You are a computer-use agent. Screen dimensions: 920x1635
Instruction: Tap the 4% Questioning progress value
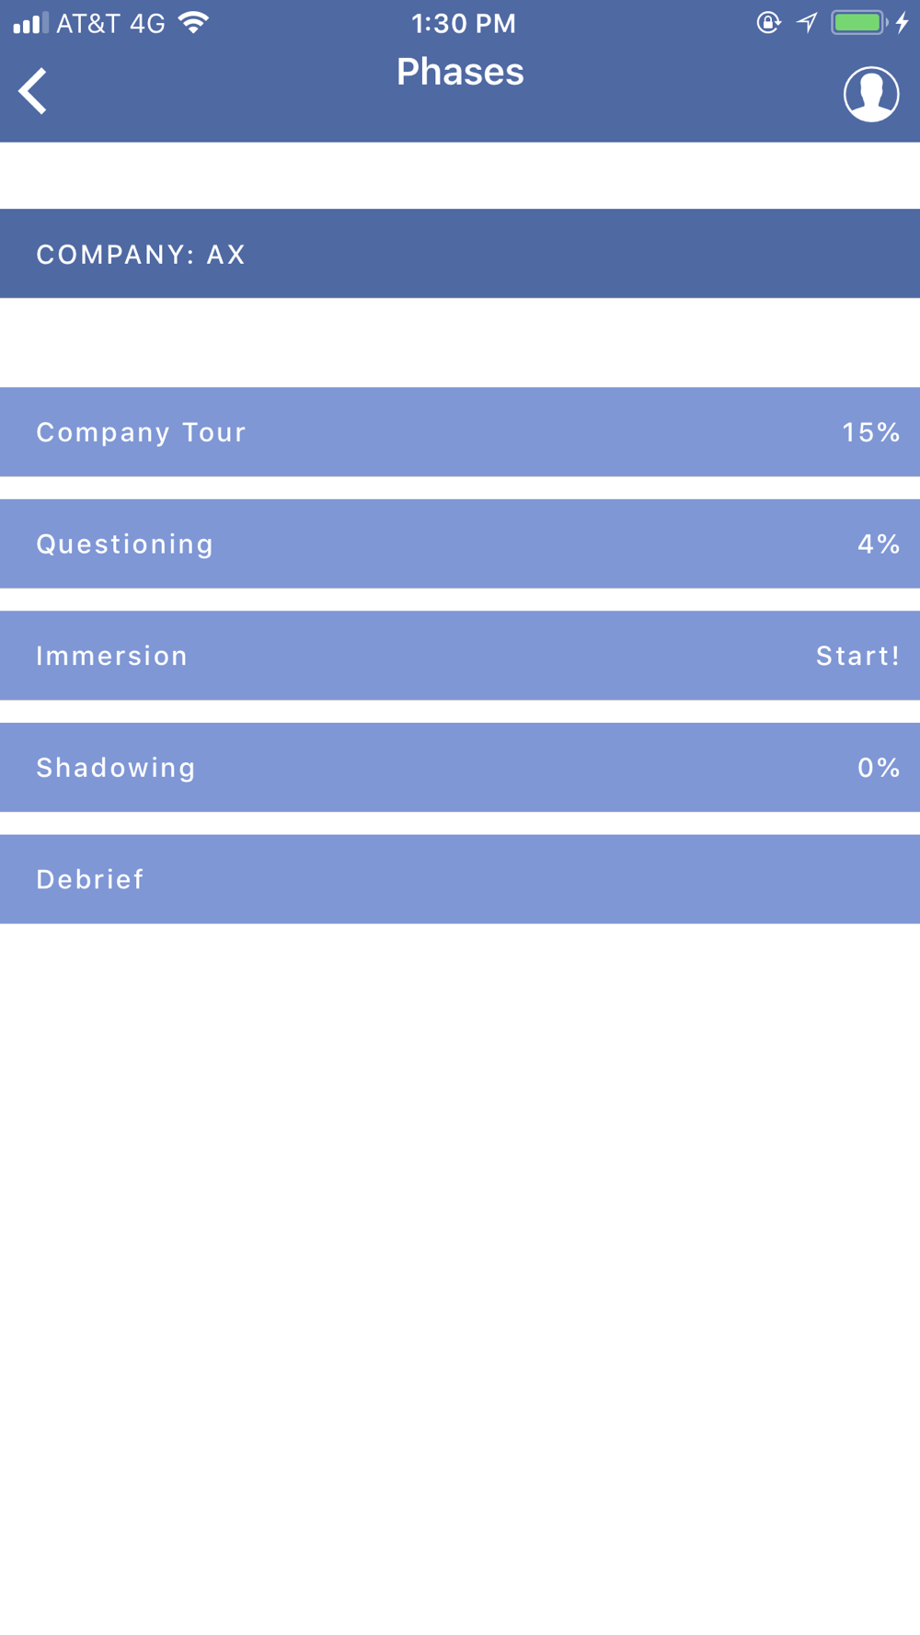(x=878, y=544)
